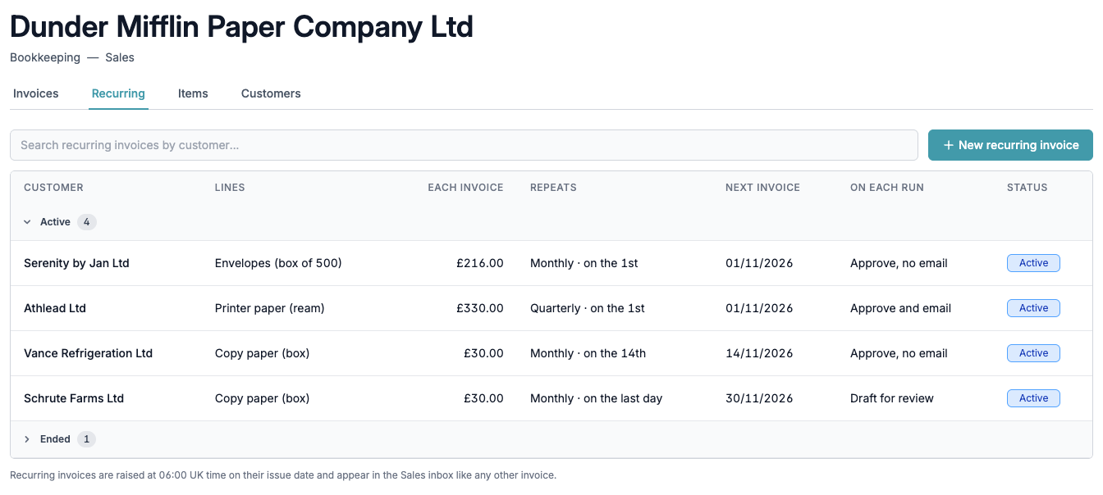The height and width of the screenshot is (495, 1103).
Task: Click the Customer column header
Action: pyautogui.click(x=53, y=188)
